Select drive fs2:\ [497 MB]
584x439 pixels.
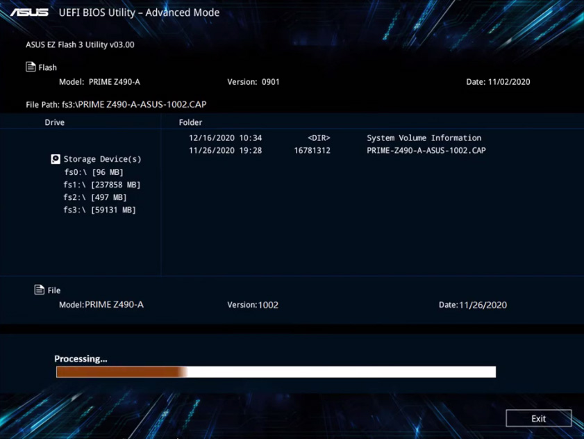(95, 197)
